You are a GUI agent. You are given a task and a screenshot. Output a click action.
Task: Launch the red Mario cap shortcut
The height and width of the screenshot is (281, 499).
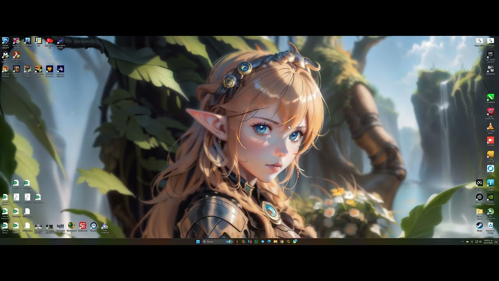pos(50,42)
